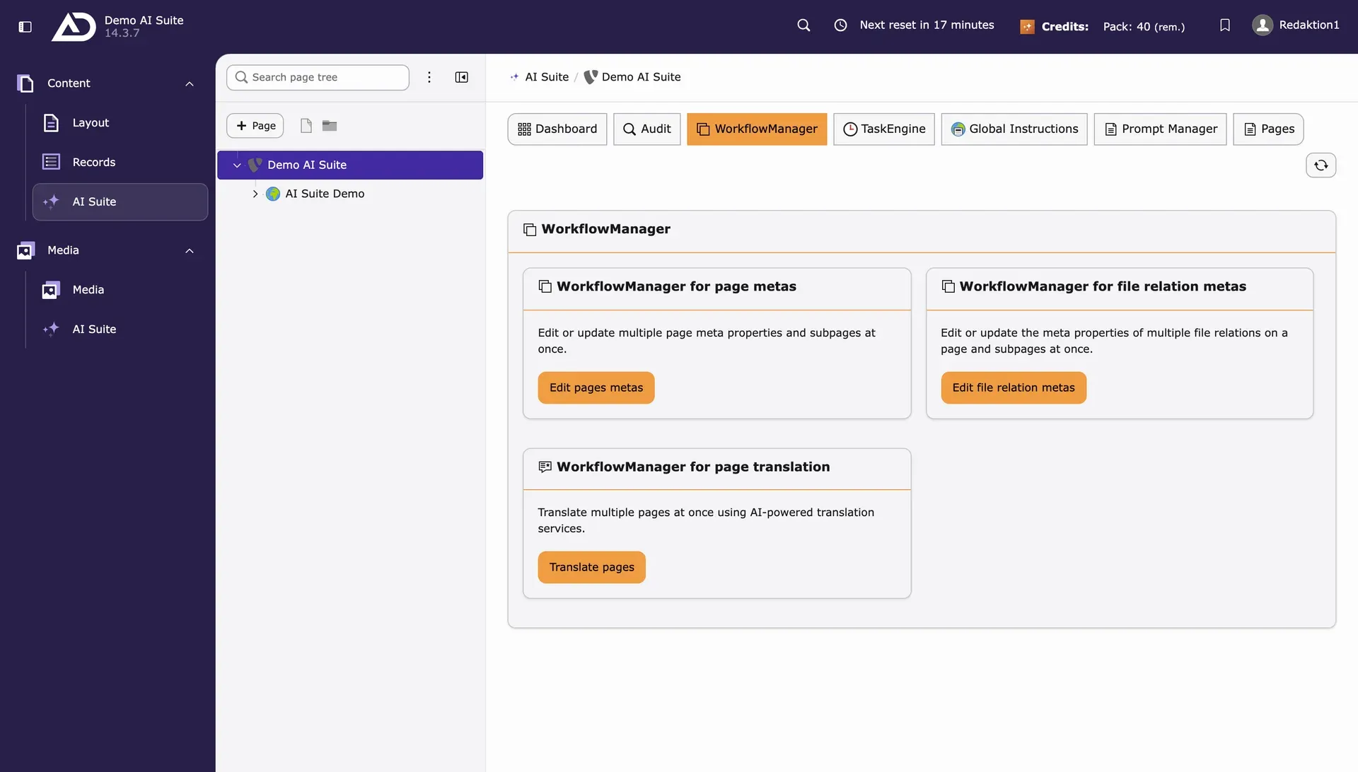Open the global search magnifier

point(803,25)
